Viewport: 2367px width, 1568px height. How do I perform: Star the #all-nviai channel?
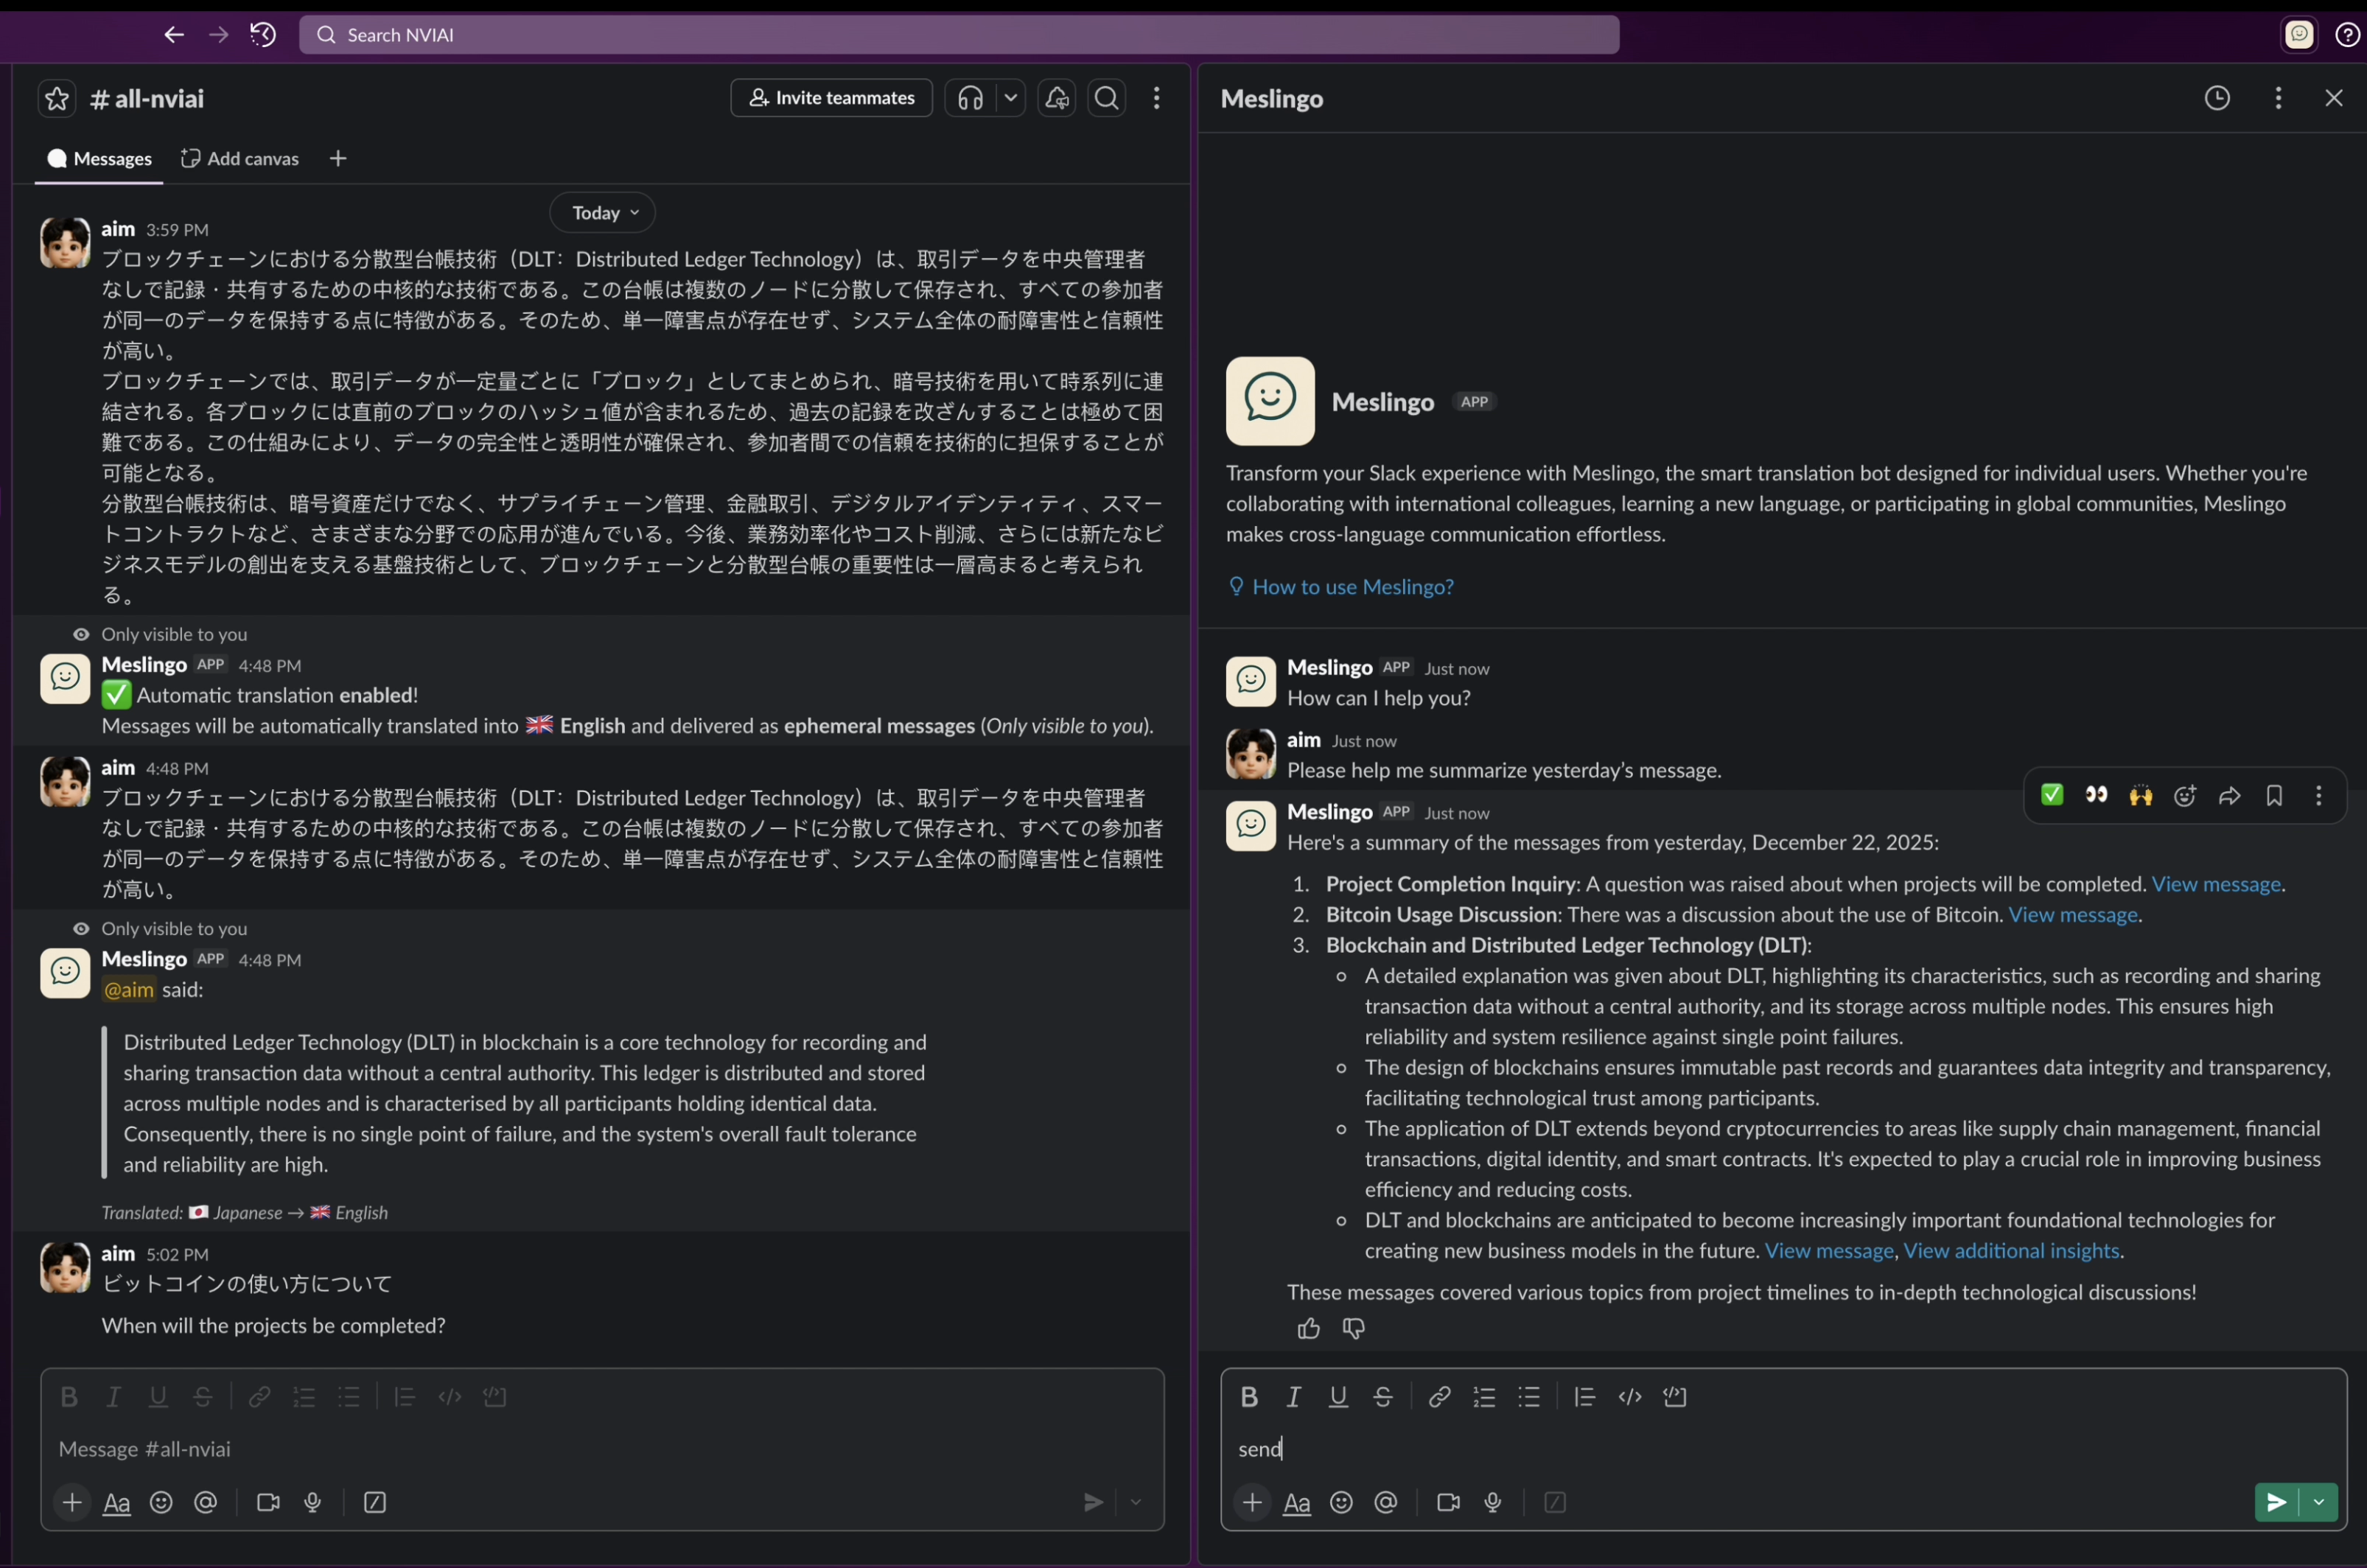56,98
